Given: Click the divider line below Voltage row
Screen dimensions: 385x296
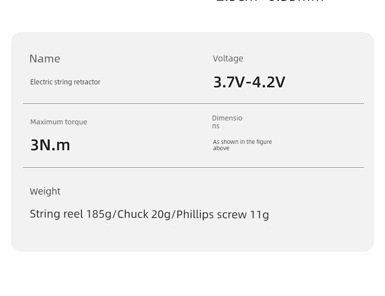Looking at the screenshot, I should point(193,104).
